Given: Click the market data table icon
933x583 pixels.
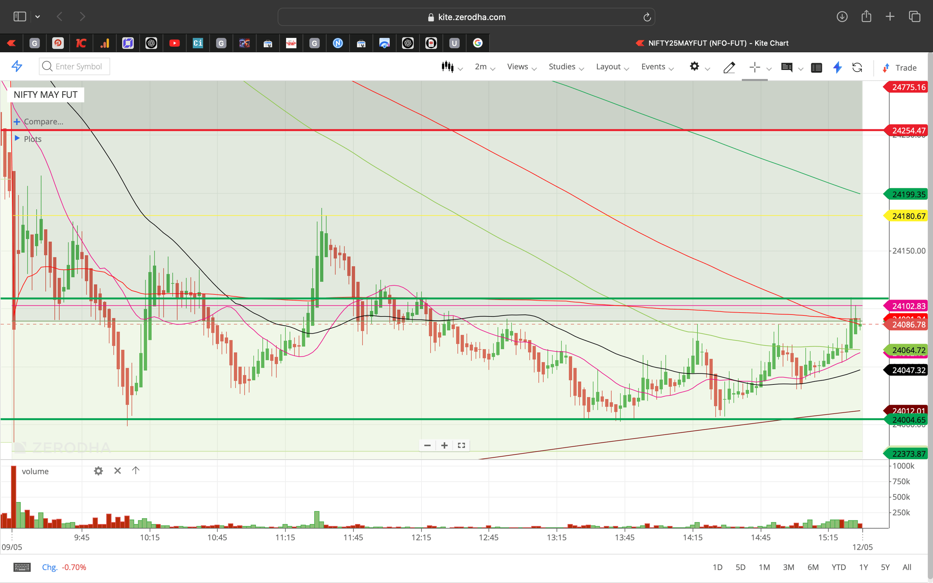Looking at the screenshot, I should click(817, 68).
